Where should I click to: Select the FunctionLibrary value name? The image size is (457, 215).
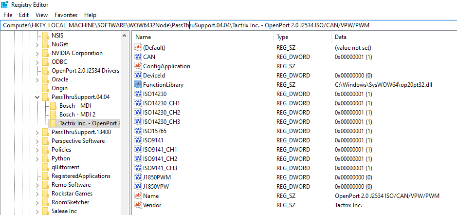pyautogui.click(x=163, y=85)
